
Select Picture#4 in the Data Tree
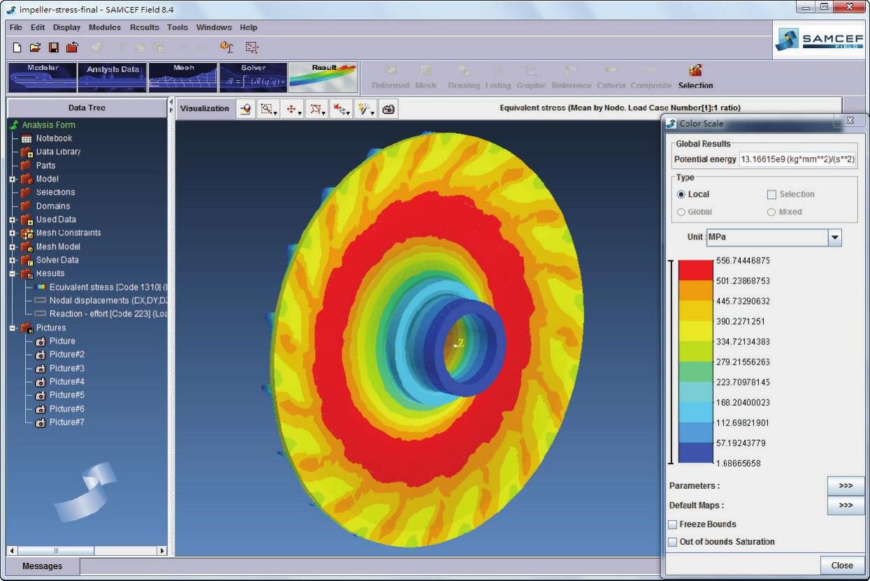(66, 382)
